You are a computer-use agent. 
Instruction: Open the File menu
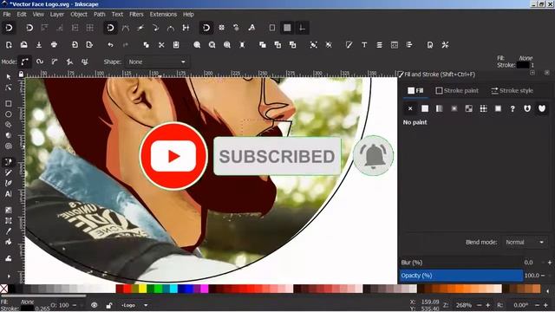7,15
